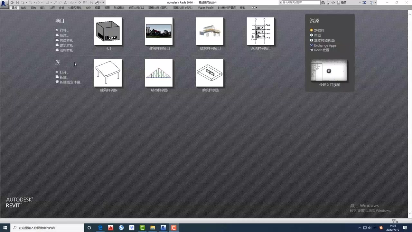Open the recent project 4.3 thumbnail
412x232 pixels.
click(108, 31)
